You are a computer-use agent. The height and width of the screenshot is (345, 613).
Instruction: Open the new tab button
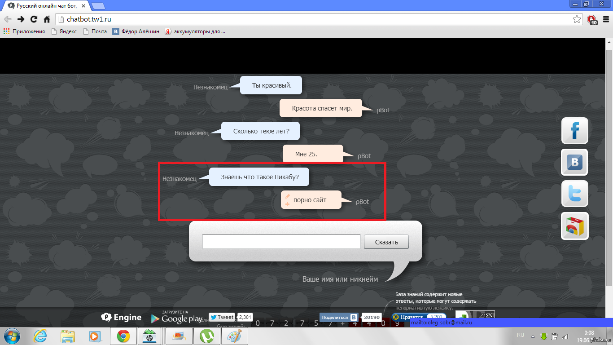[x=98, y=6]
